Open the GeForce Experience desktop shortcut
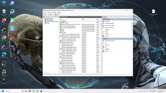Viewport: 166px width, 93px height. tap(4, 30)
